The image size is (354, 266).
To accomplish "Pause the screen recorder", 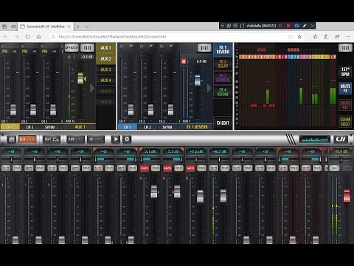I will tap(280, 26).
